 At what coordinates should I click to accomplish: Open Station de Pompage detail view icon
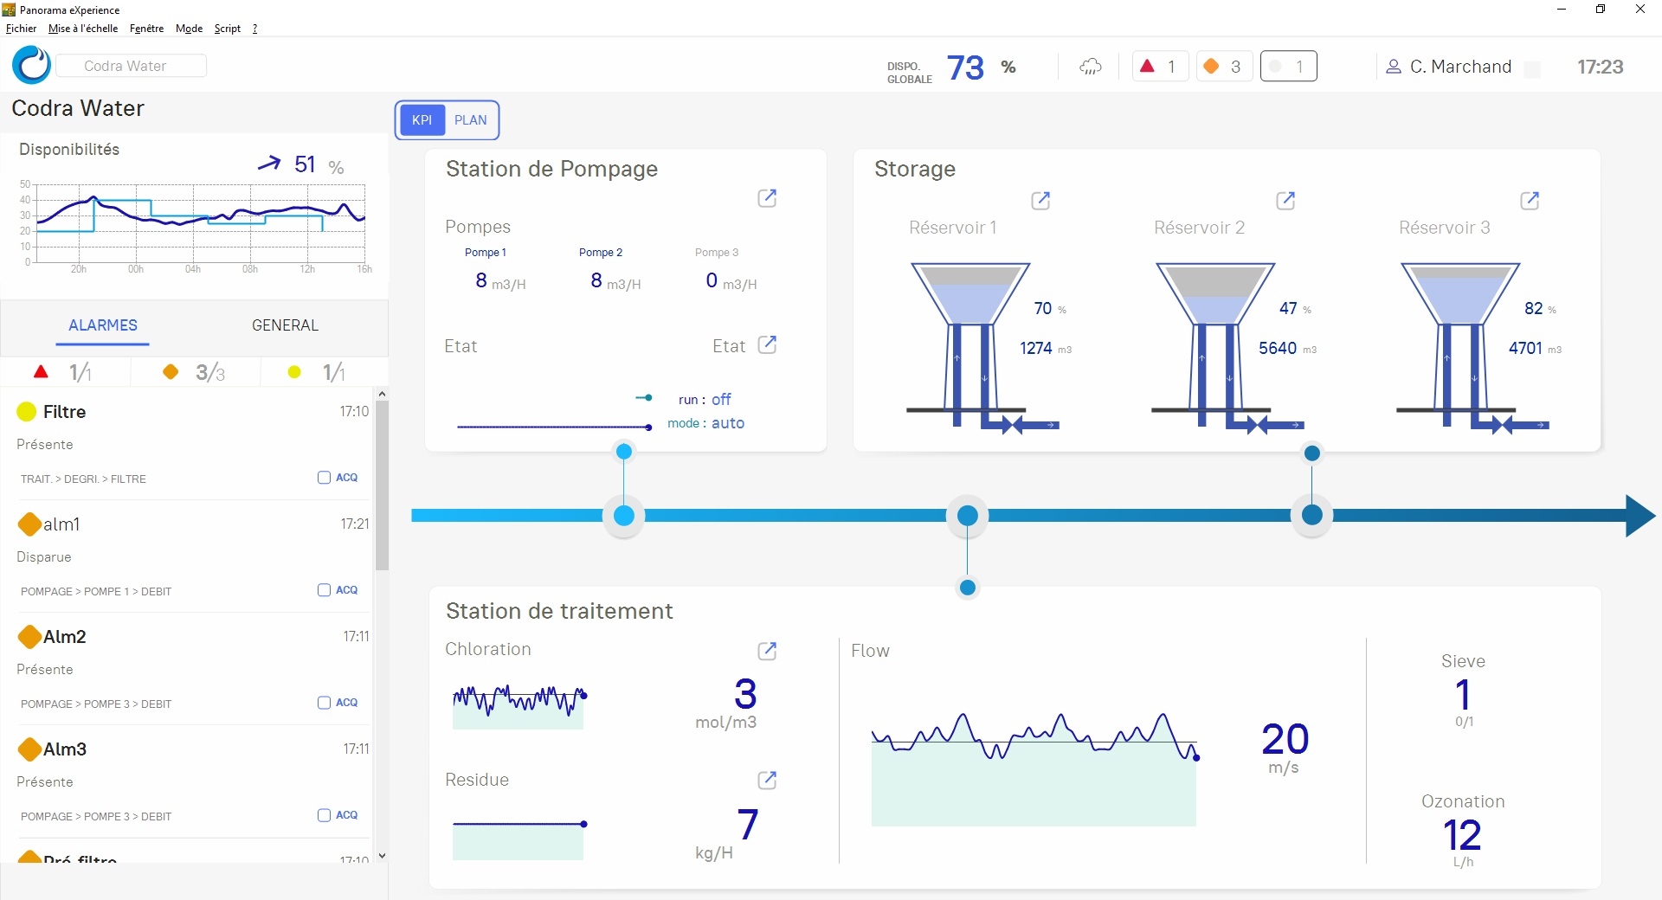[x=767, y=198]
